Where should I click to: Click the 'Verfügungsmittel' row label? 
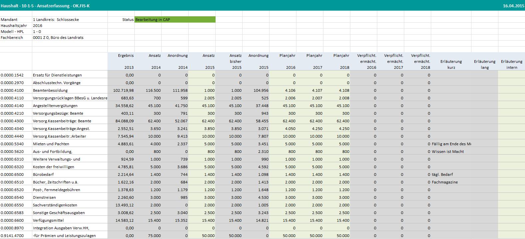tap(48, 220)
